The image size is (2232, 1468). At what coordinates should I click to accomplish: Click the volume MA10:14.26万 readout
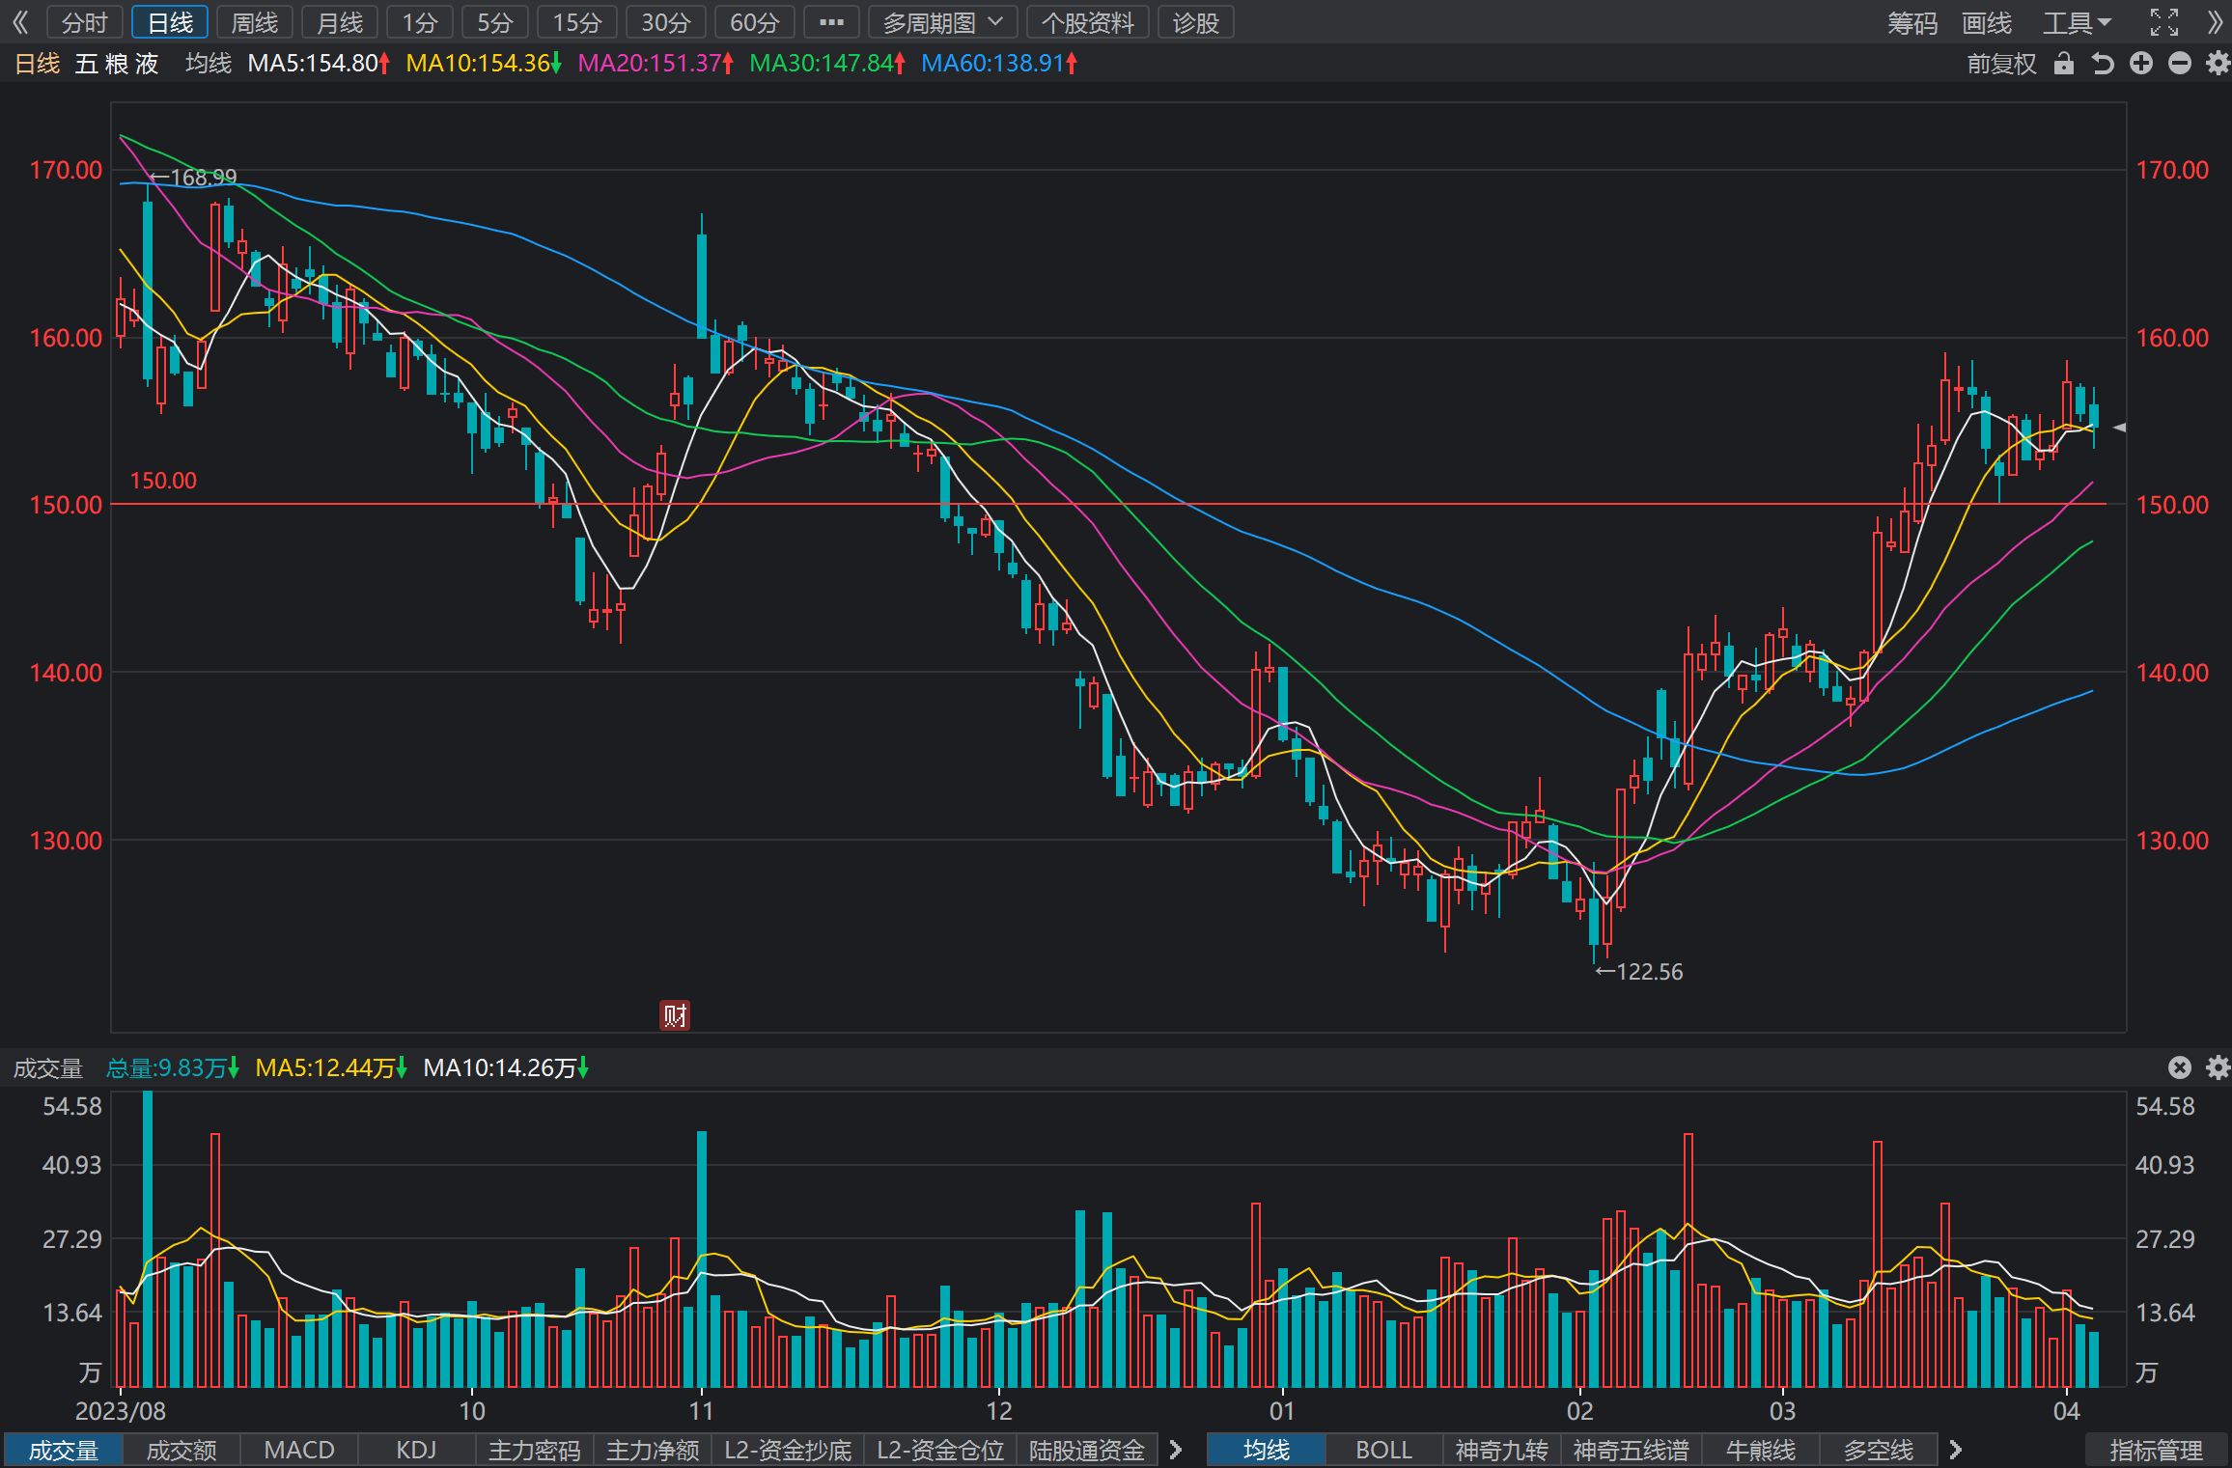point(506,1067)
